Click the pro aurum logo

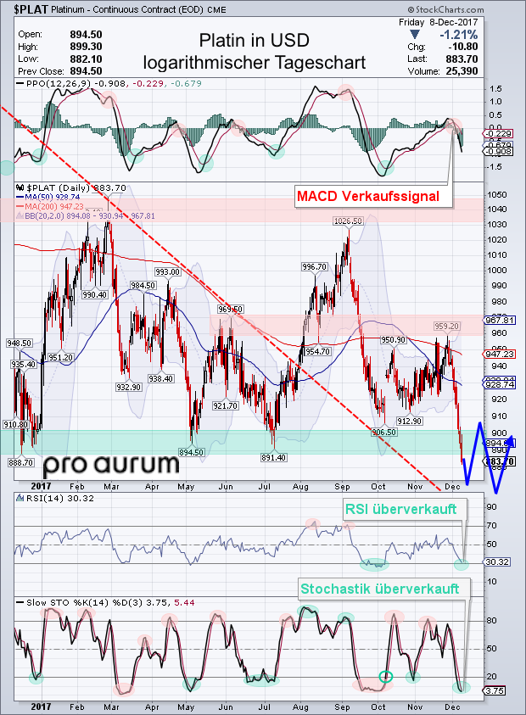tap(99, 465)
